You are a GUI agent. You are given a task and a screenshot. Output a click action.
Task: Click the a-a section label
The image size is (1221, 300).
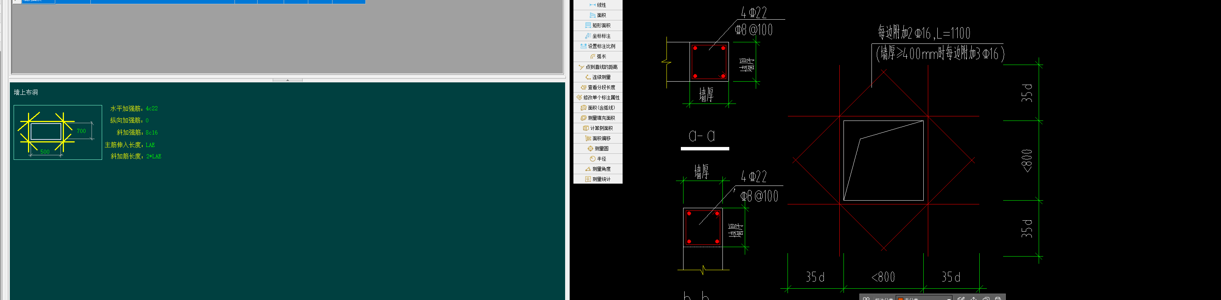702,137
